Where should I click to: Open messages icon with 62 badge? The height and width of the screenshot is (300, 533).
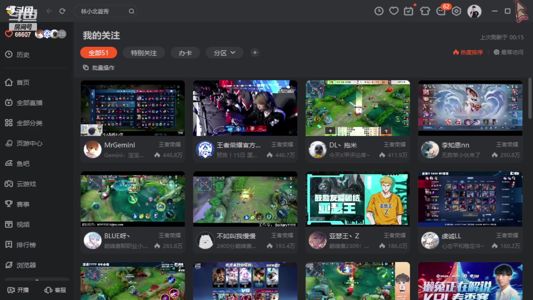point(441,11)
